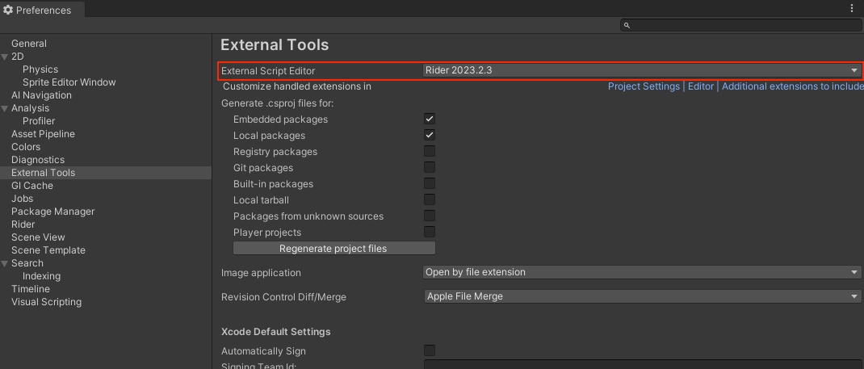Collapse the 2D section triangle

tap(5, 57)
